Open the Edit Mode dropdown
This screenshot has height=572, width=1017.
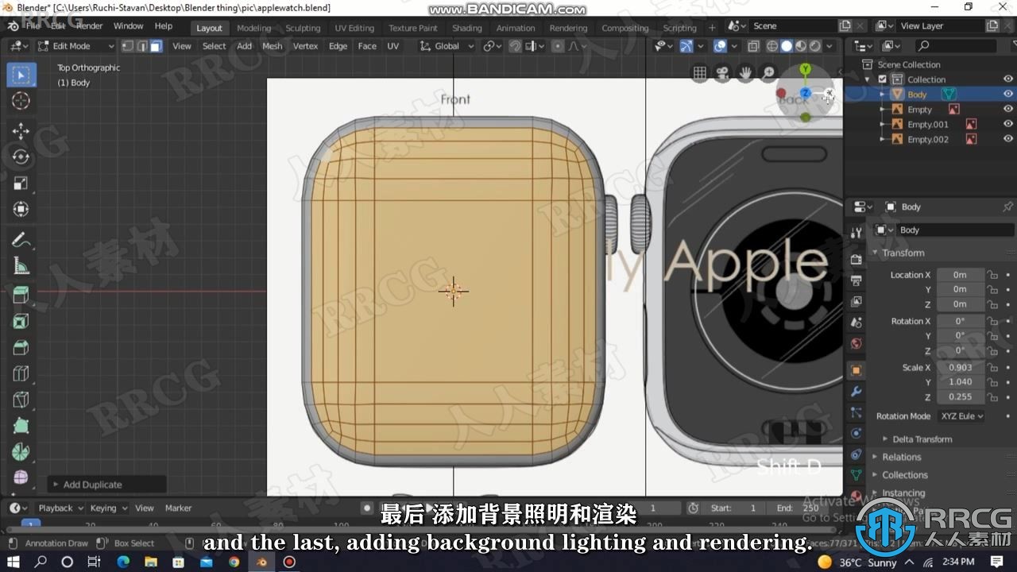[x=76, y=46]
